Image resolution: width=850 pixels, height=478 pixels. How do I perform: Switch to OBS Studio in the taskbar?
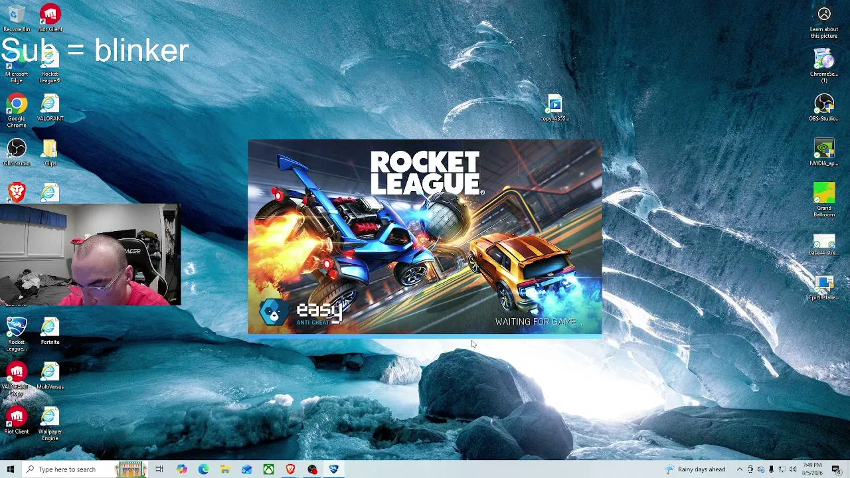pos(312,469)
